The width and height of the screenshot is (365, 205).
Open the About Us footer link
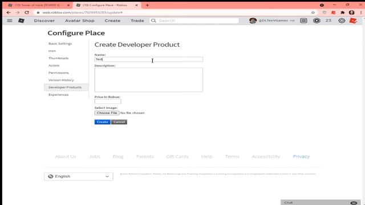(x=66, y=157)
